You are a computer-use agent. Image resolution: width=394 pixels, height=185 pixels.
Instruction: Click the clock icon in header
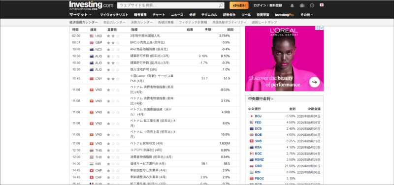click(x=312, y=5)
